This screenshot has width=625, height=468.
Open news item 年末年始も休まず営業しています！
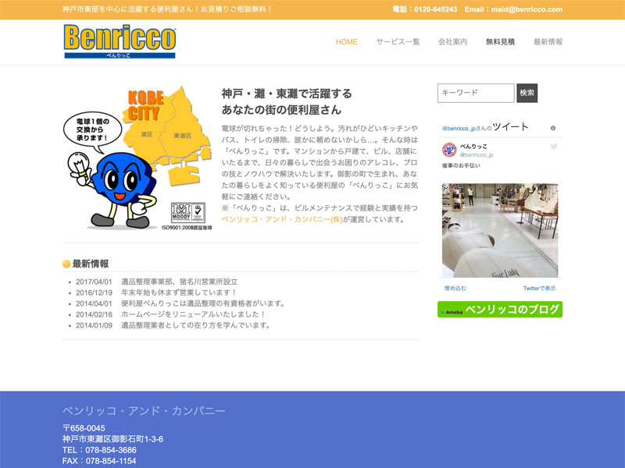click(x=180, y=292)
